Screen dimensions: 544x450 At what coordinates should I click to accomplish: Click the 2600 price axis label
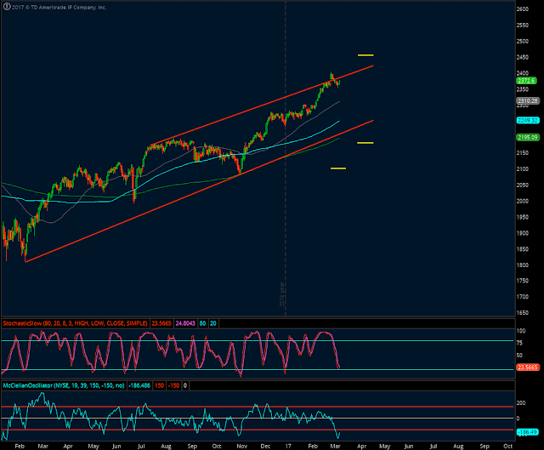coord(523,9)
